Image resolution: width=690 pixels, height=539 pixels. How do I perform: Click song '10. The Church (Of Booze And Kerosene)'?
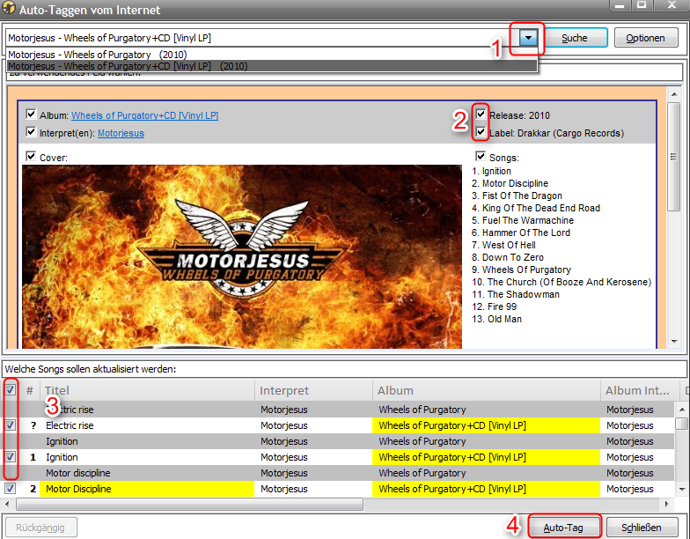coord(562,282)
